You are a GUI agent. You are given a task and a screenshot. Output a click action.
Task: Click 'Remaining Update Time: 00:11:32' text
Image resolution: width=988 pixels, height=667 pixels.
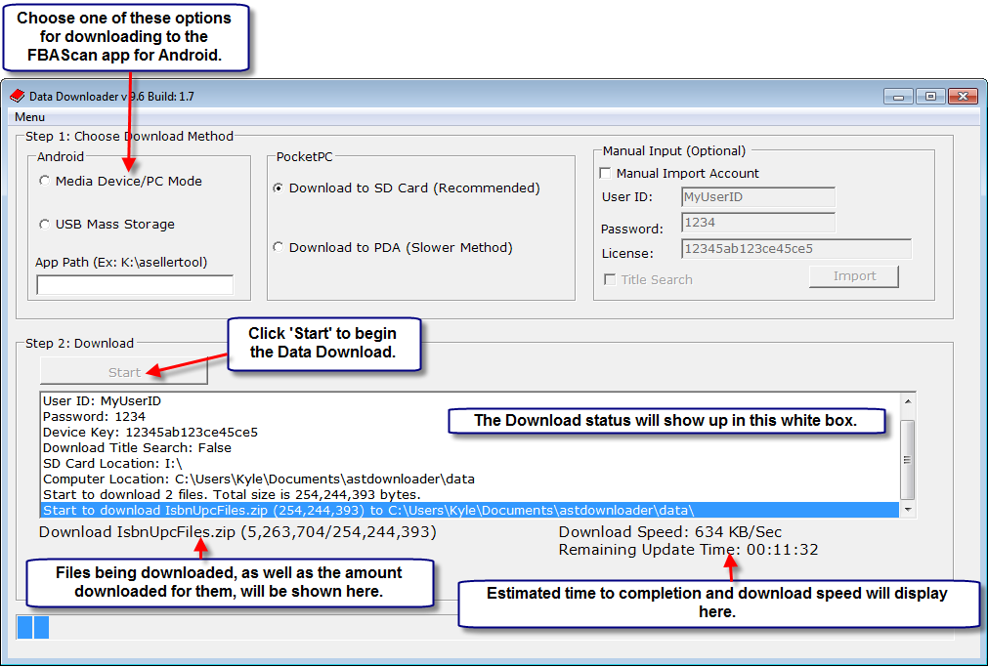click(x=688, y=550)
